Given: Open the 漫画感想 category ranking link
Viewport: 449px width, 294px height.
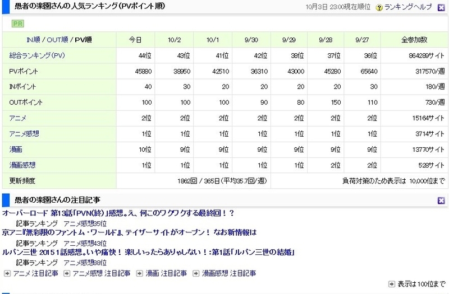Looking at the screenshot, I should 22,165.
